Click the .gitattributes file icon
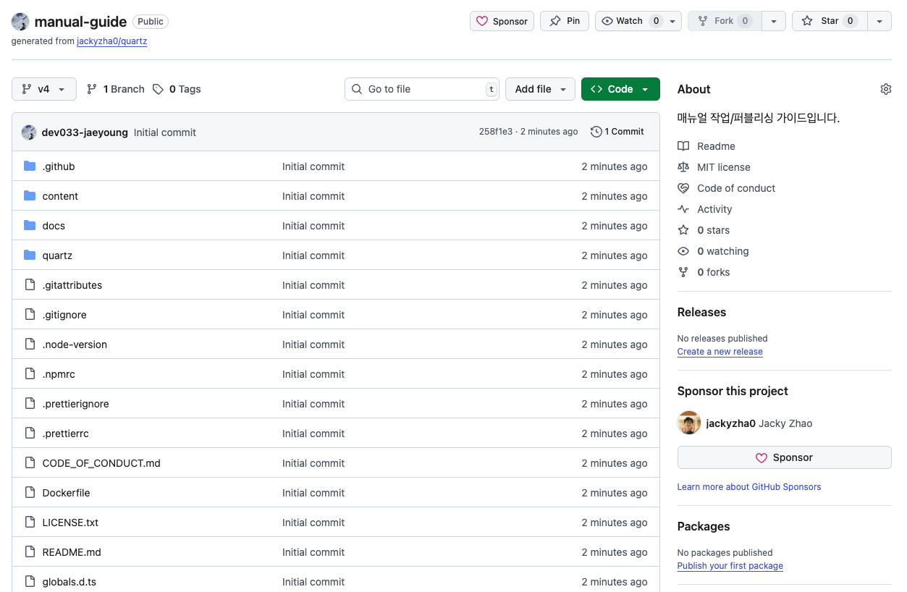Viewport: 907px width, 592px height. tap(30, 285)
